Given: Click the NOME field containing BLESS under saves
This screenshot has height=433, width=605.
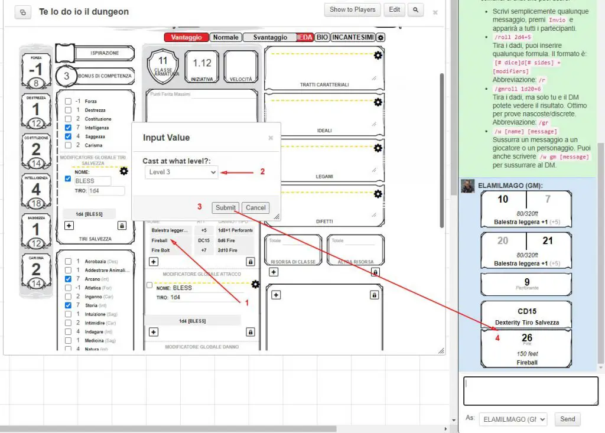Looking at the screenshot, I should click(x=93, y=181).
